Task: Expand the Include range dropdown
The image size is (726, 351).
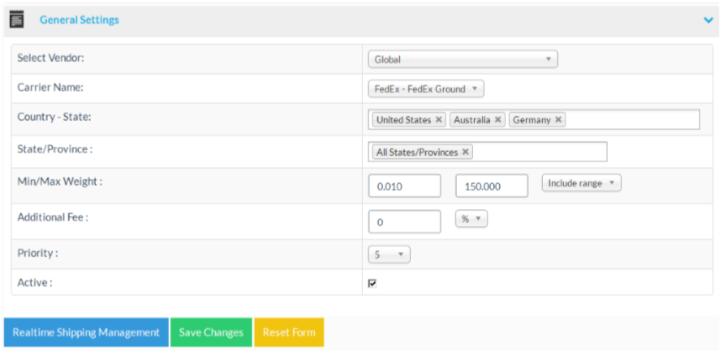Action: [581, 183]
